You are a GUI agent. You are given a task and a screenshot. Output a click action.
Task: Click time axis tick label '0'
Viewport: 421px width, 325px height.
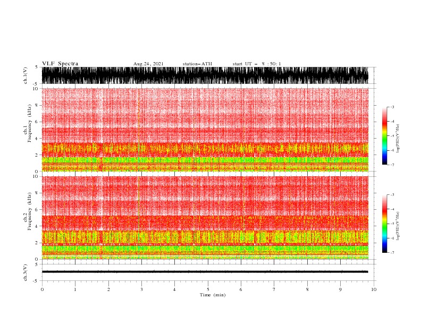(42, 289)
